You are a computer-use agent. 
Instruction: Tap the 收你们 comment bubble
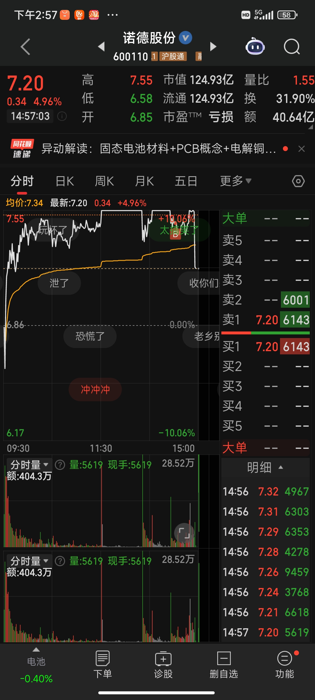click(x=199, y=283)
